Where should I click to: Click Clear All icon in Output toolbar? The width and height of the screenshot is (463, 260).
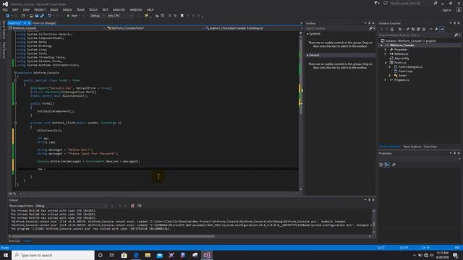(132, 206)
